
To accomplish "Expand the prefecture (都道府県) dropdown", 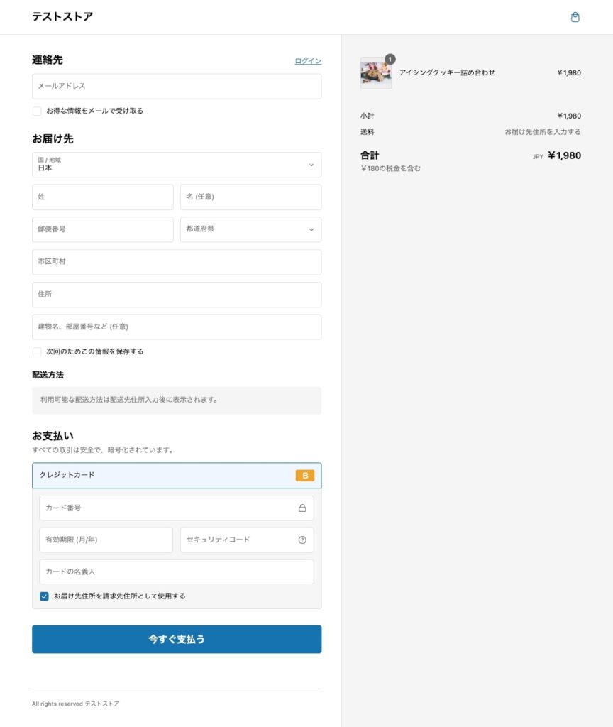I will (250, 229).
